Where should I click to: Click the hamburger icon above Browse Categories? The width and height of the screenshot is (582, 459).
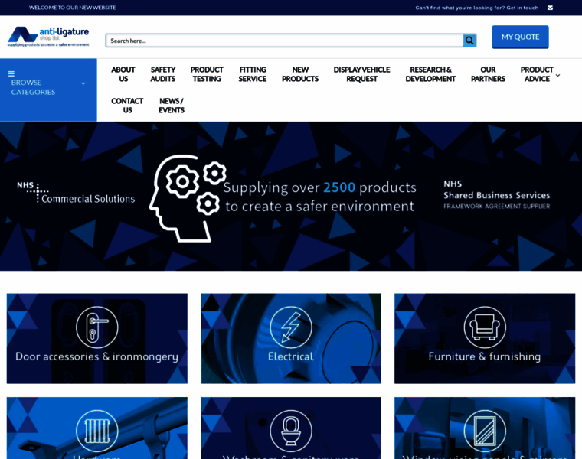point(11,73)
